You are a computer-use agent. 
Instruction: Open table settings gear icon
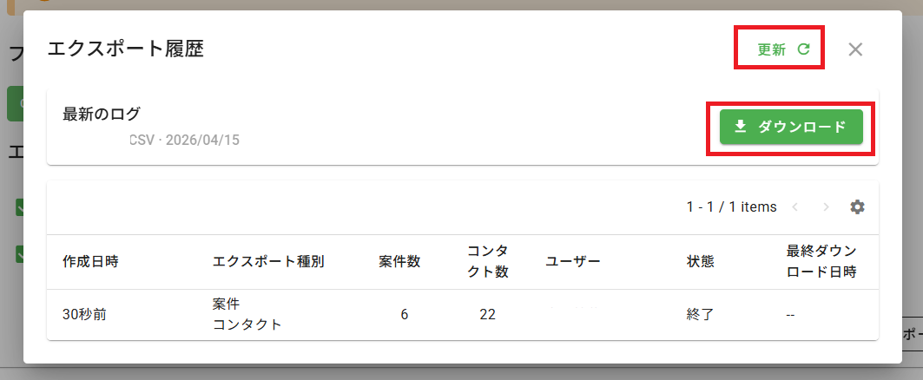pyautogui.click(x=857, y=207)
